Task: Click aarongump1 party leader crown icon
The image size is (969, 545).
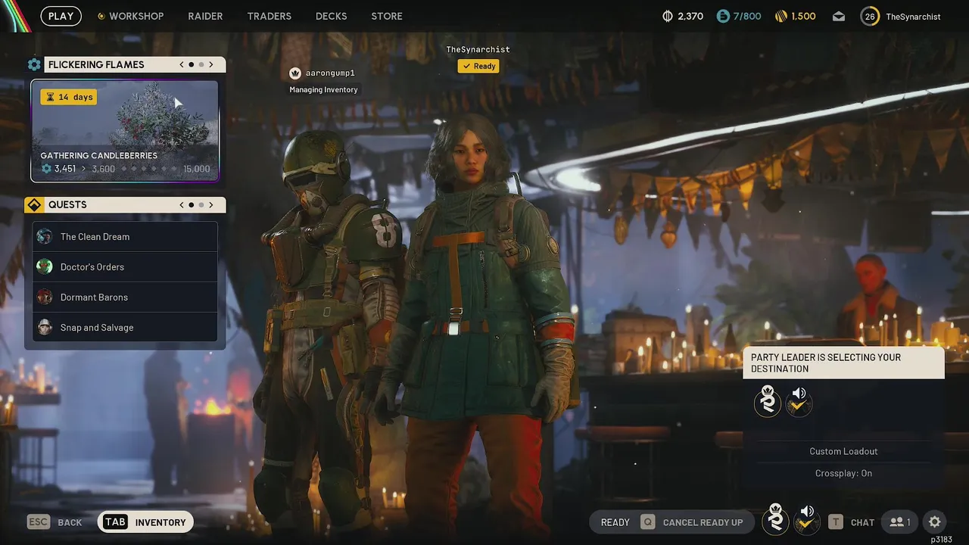Action: (295, 73)
